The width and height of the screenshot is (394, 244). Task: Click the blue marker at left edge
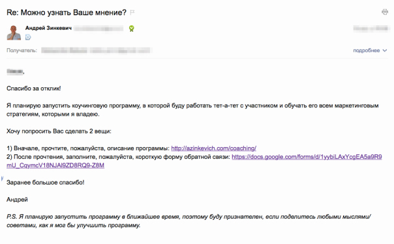coord(2,178)
